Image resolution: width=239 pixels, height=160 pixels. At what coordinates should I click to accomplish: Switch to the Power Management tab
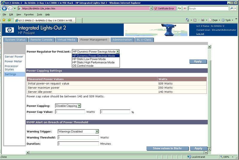pyautogui.click(x=94, y=40)
